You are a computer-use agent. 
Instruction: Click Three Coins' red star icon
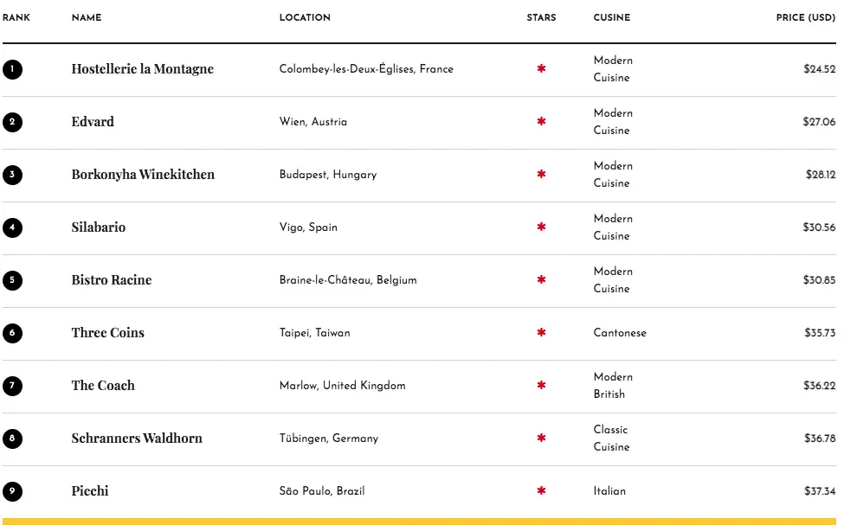(x=542, y=333)
